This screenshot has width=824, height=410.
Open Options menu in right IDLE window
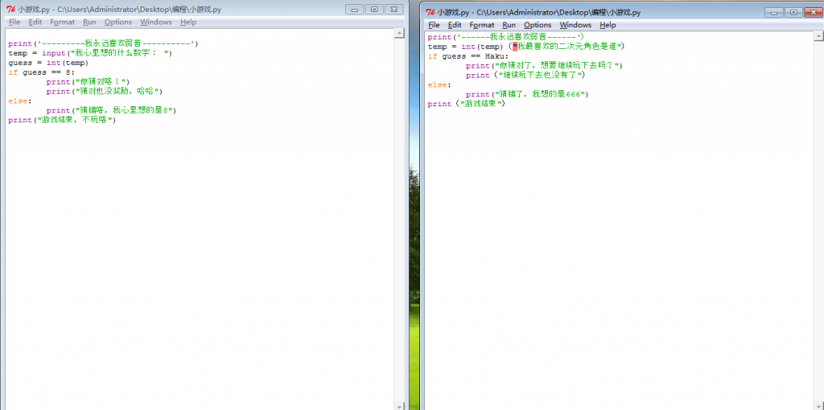(x=538, y=25)
